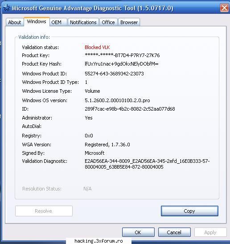This screenshot has height=244, width=230.
Task: Click the Resolve button
Action: tap(44, 211)
